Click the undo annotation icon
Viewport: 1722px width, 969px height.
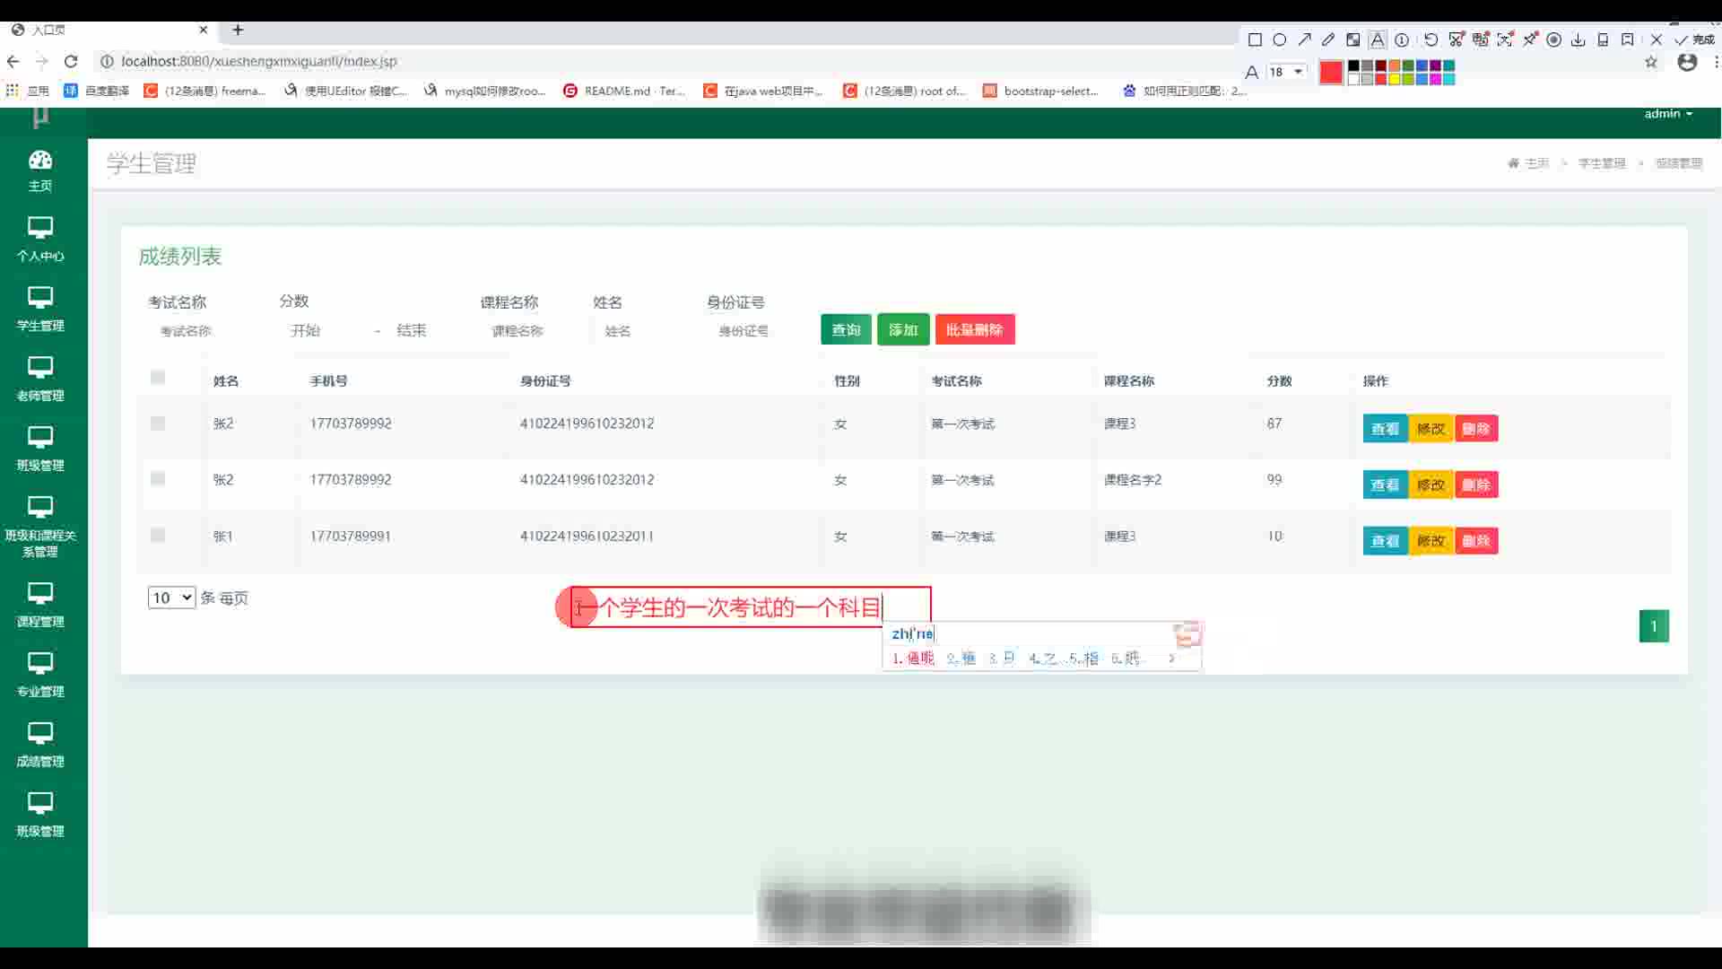click(x=1431, y=39)
